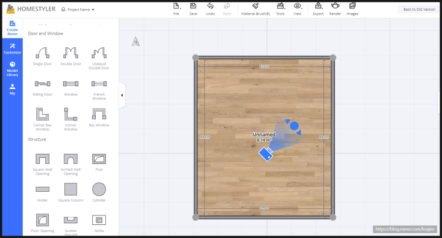The width and height of the screenshot is (442, 238).
Task: Switch to the Customize tab
Action: click(x=12, y=49)
